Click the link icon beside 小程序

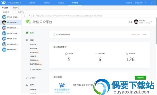tap(27, 78)
